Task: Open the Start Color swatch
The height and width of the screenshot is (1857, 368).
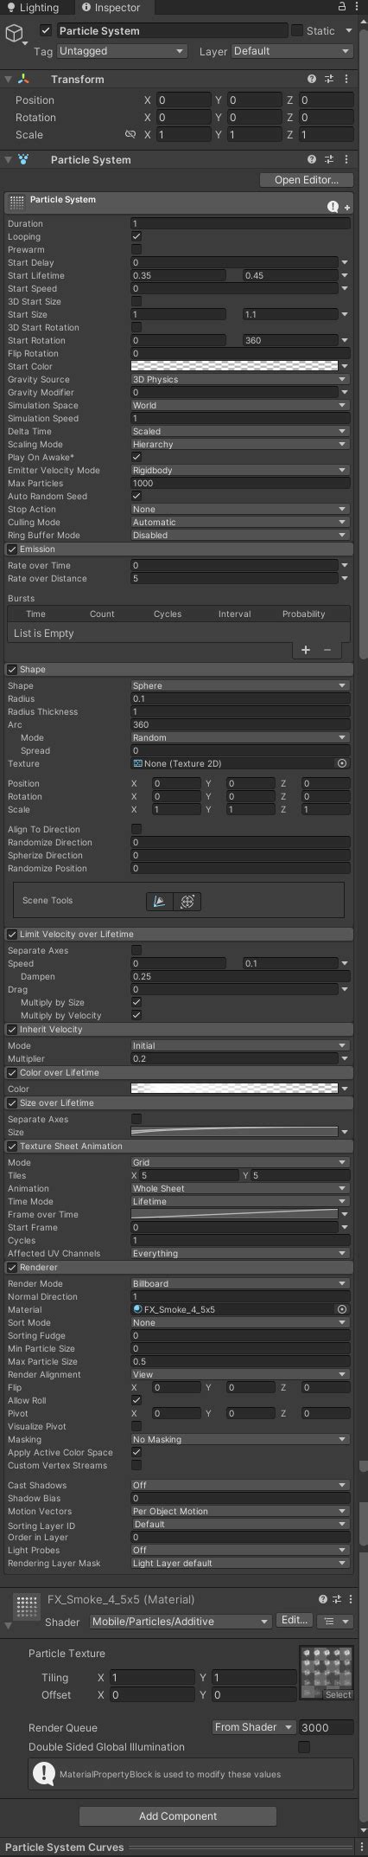Action: click(x=234, y=366)
